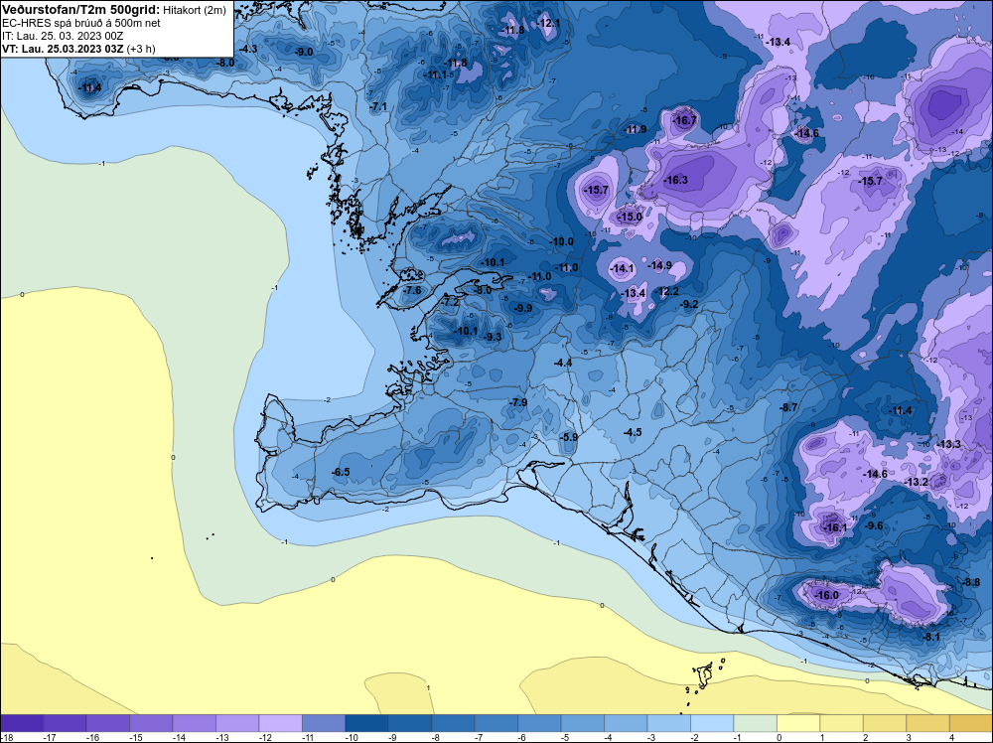This screenshot has width=993, height=743.
Task: Click the -10.0 temperature label
Action: point(562,241)
